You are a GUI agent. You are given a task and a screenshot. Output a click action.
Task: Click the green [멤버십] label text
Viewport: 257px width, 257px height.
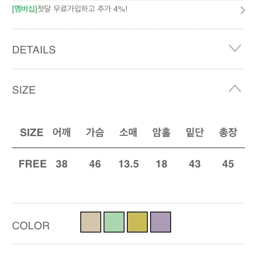click(x=25, y=9)
